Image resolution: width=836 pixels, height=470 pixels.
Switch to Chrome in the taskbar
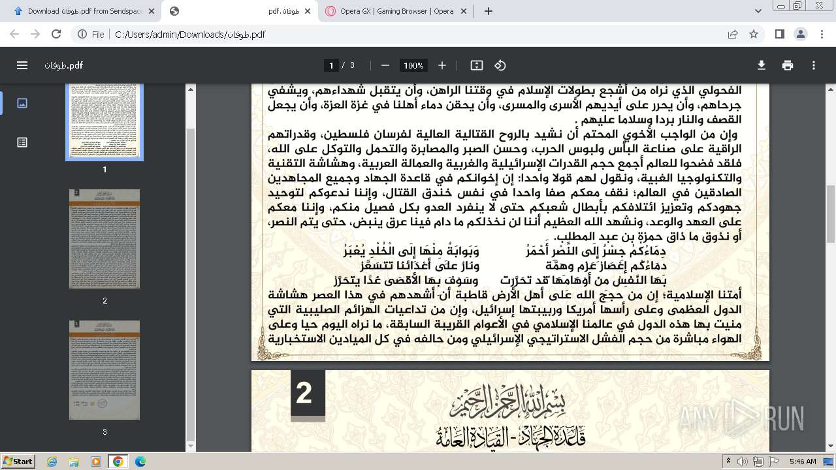click(118, 462)
